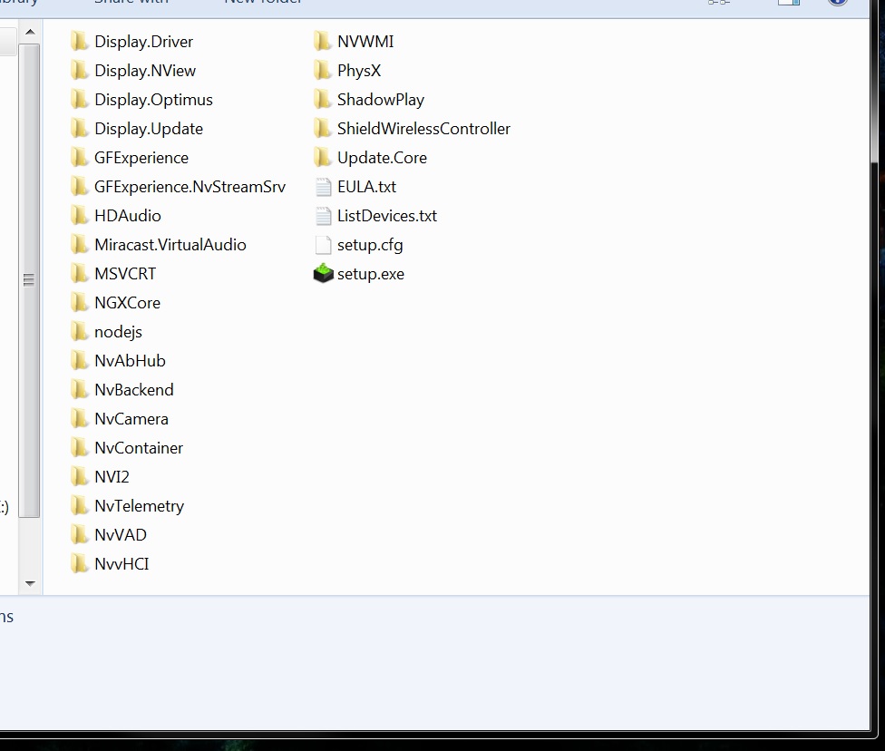The width and height of the screenshot is (885, 751).
Task: Select the folder name NVWMI
Action: coord(365,41)
